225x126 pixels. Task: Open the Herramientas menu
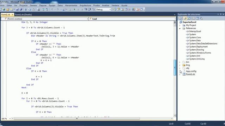click(x=71, y=6)
